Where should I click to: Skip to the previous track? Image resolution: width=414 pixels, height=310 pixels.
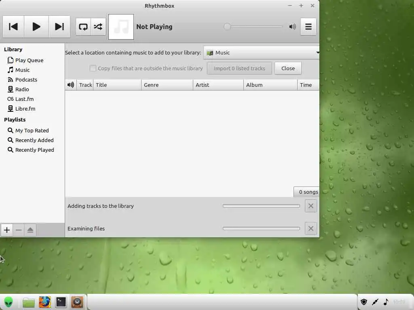[13, 27]
